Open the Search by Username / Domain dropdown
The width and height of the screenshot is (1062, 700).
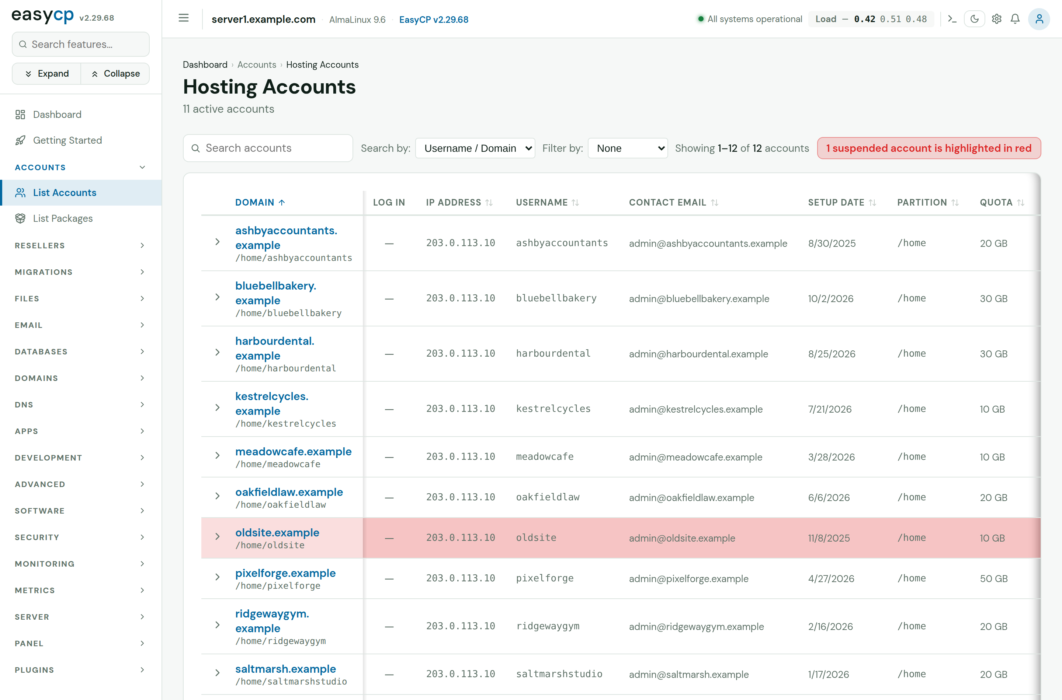(475, 148)
